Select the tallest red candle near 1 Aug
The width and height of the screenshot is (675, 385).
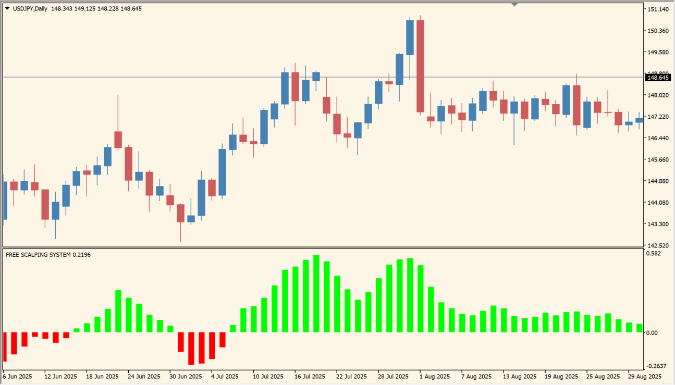click(420, 66)
